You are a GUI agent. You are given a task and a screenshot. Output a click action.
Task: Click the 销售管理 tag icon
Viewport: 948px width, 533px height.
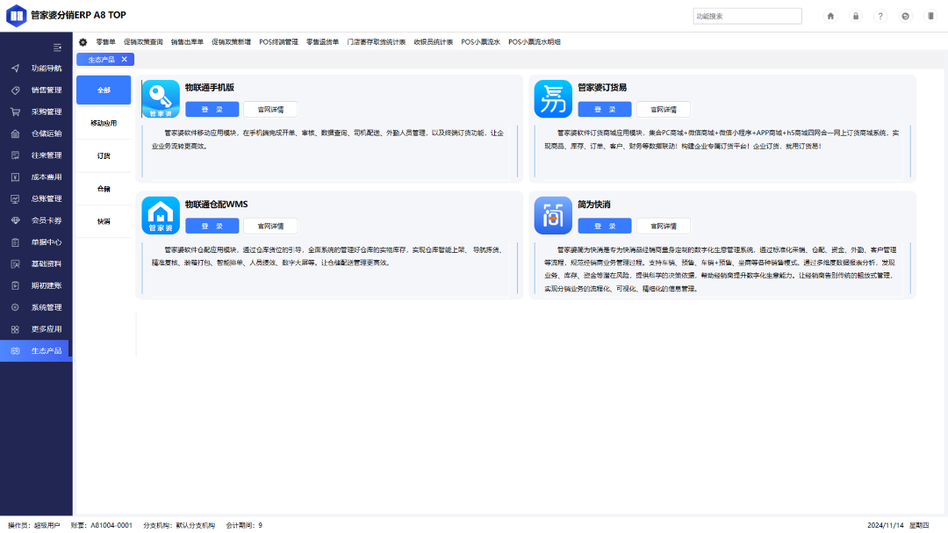point(15,90)
